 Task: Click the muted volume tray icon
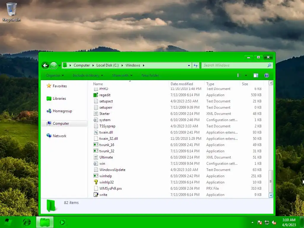(x=274, y=222)
